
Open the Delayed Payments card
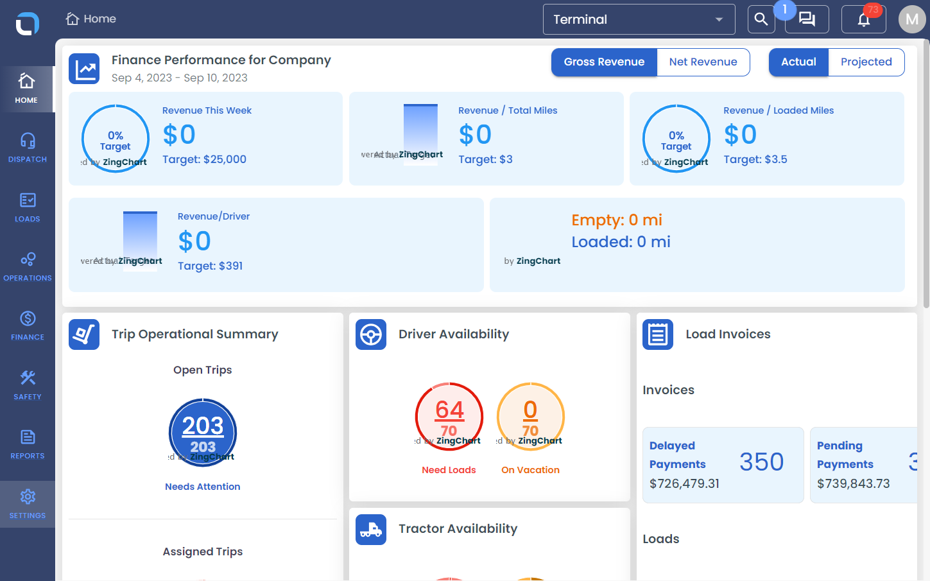click(723, 465)
